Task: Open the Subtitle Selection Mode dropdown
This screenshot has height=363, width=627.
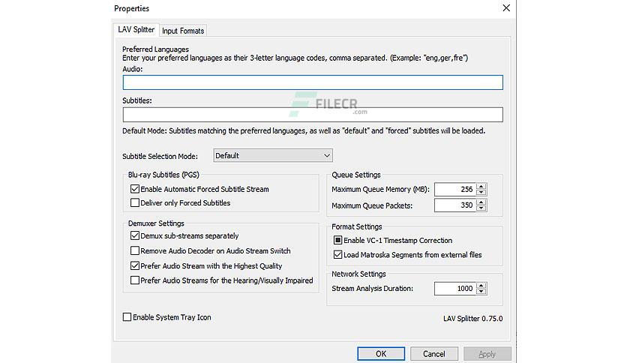Action: (x=273, y=155)
